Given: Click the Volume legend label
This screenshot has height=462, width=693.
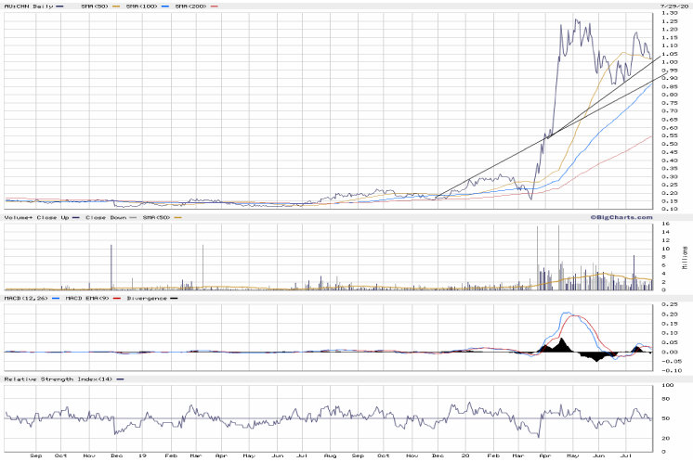Looking at the screenshot, I should pyautogui.click(x=18, y=217).
